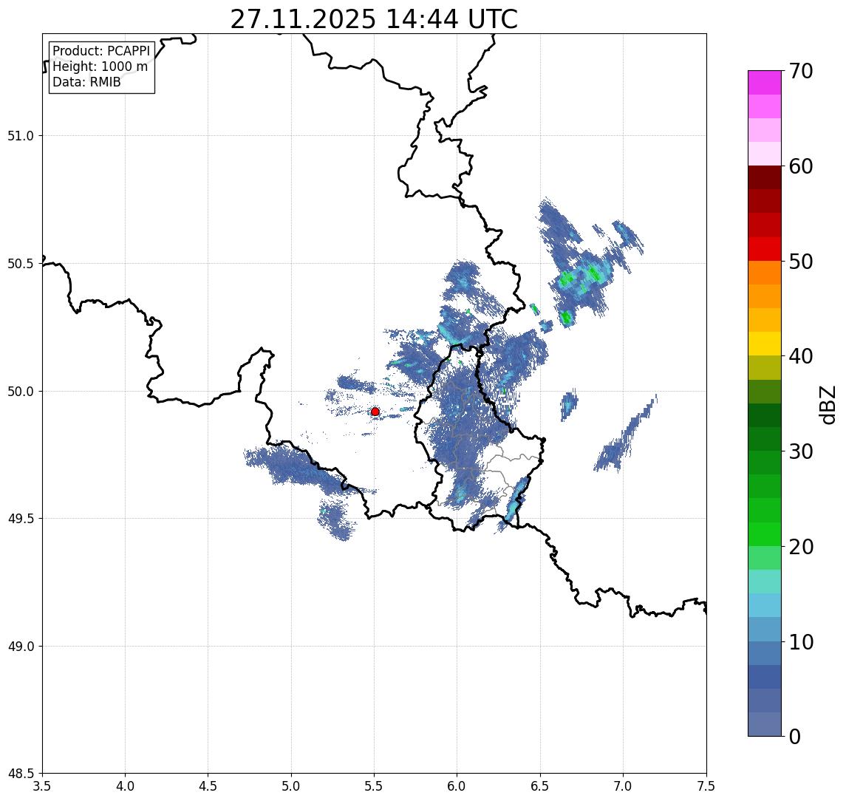Click the 'Data: RMIB' text
This screenshot has width=846, height=801.
point(86,82)
